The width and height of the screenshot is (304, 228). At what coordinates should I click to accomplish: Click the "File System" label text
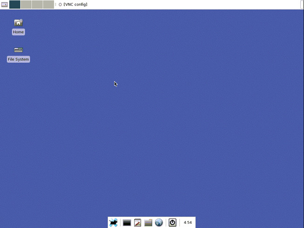[18, 60]
